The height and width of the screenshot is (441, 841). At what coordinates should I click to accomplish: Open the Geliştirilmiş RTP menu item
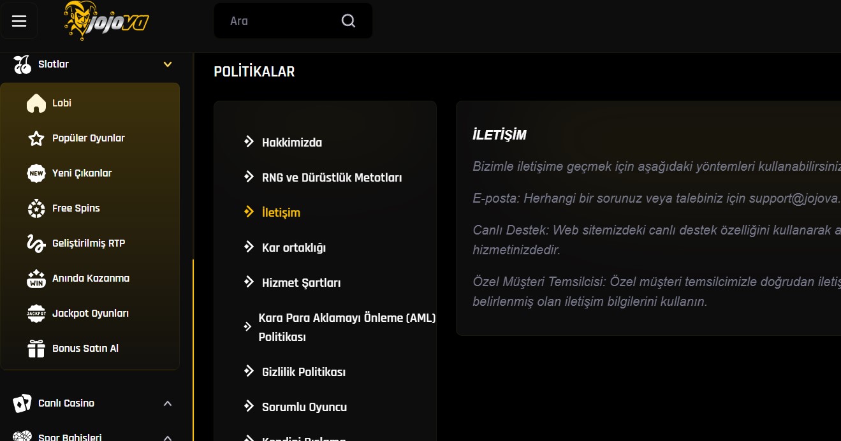pos(88,243)
